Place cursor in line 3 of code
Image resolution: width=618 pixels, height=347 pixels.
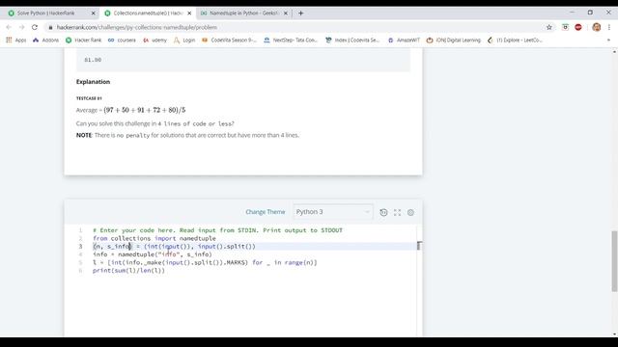pyautogui.click(x=174, y=247)
